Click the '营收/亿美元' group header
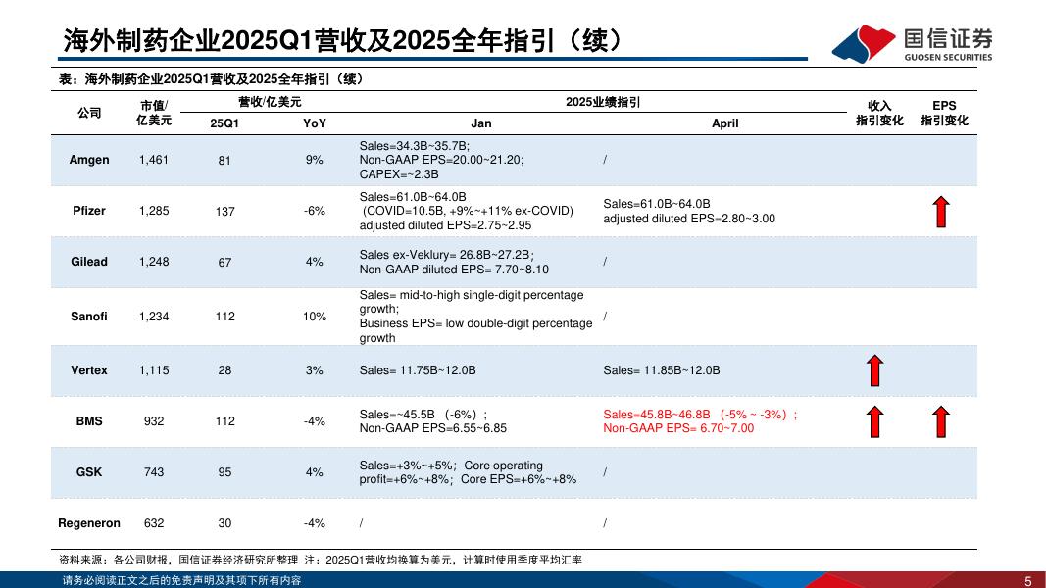Viewport: 1046px width, 588px height. [x=271, y=102]
